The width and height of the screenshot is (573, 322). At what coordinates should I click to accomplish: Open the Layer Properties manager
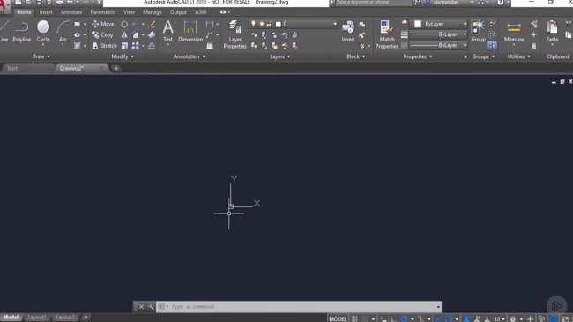[x=234, y=34]
